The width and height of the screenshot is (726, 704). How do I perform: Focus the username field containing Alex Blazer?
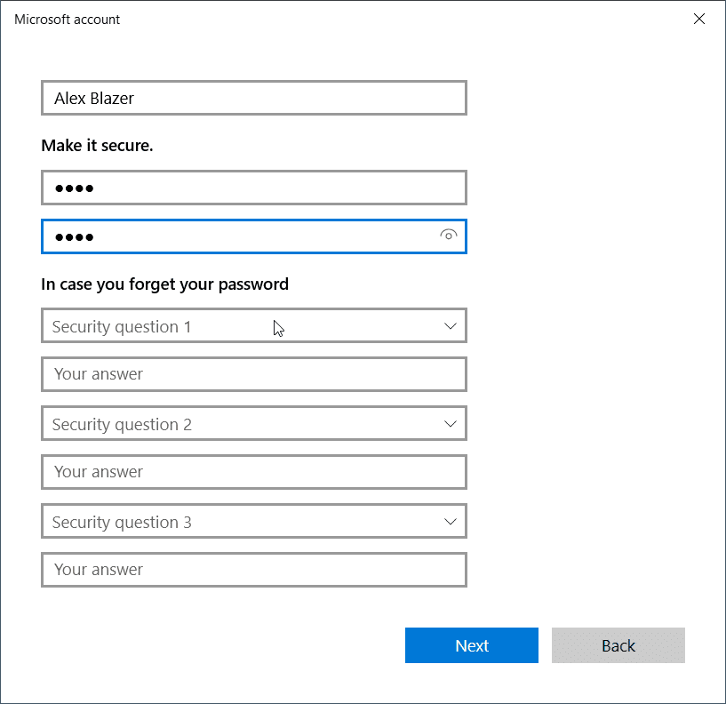click(253, 98)
